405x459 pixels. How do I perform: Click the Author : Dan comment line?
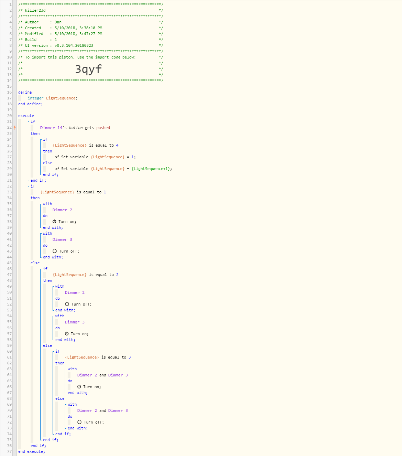[x=91, y=22]
